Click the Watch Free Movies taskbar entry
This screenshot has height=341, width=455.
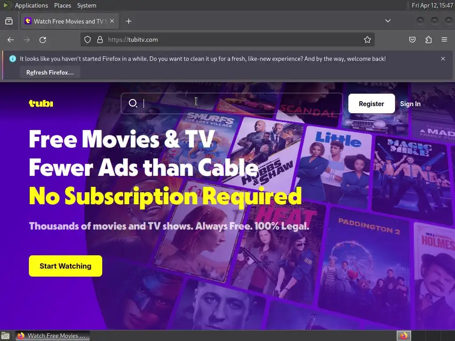[x=52, y=336]
